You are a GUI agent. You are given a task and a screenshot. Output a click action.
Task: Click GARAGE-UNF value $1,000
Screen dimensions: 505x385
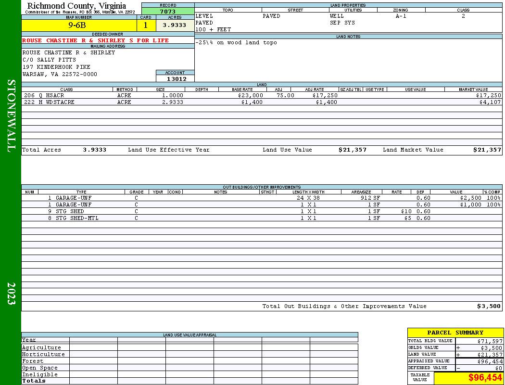[471, 205]
